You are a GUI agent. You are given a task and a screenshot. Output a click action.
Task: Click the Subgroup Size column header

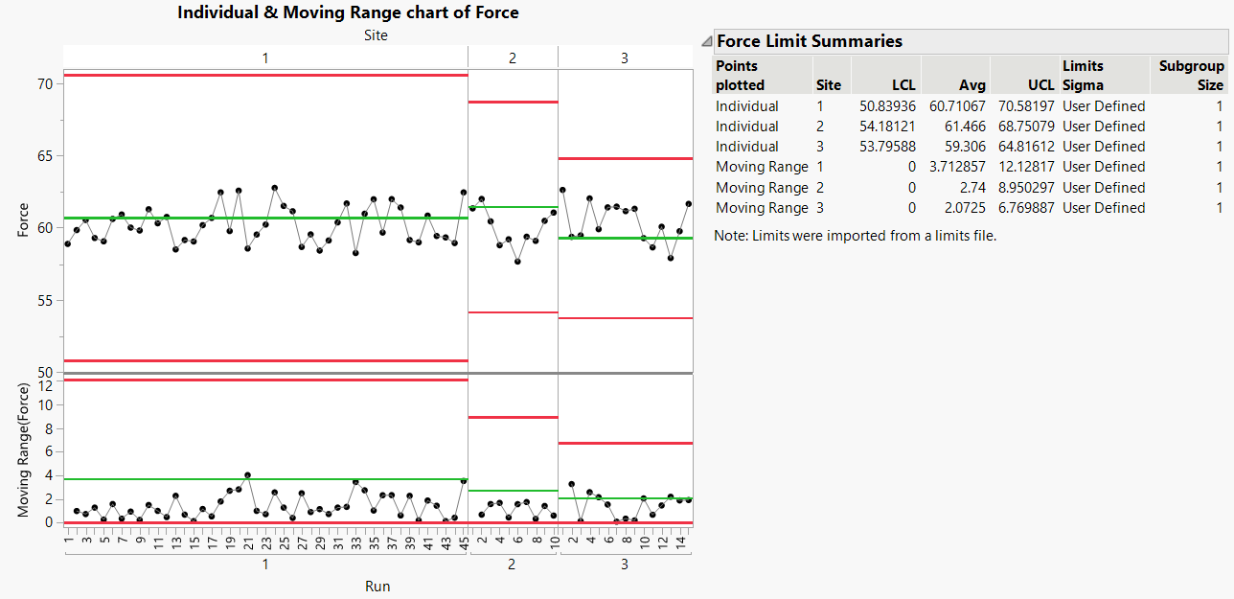[x=1192, y=75]
